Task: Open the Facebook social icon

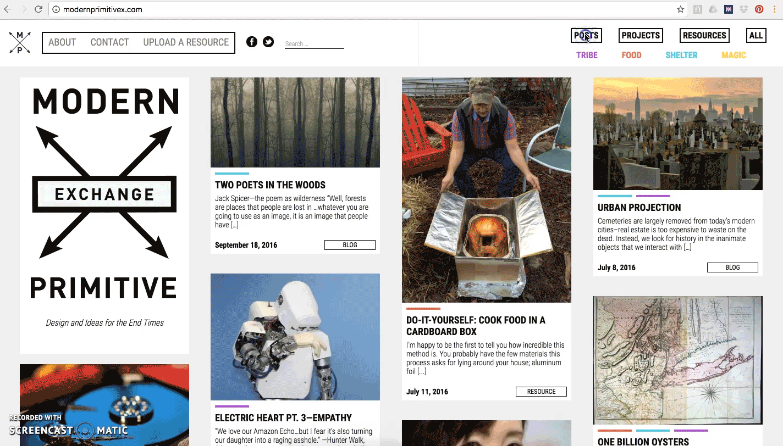Action: [252, 42]
